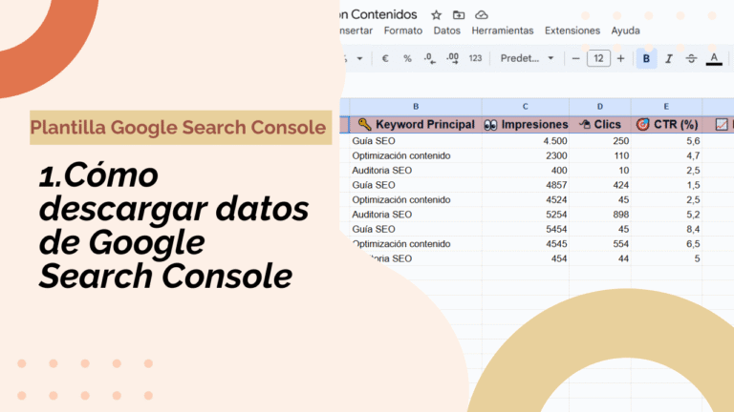Open the Formato menu
The width and height of the screenshot is (734, 412).
click(x=403, y=31)
